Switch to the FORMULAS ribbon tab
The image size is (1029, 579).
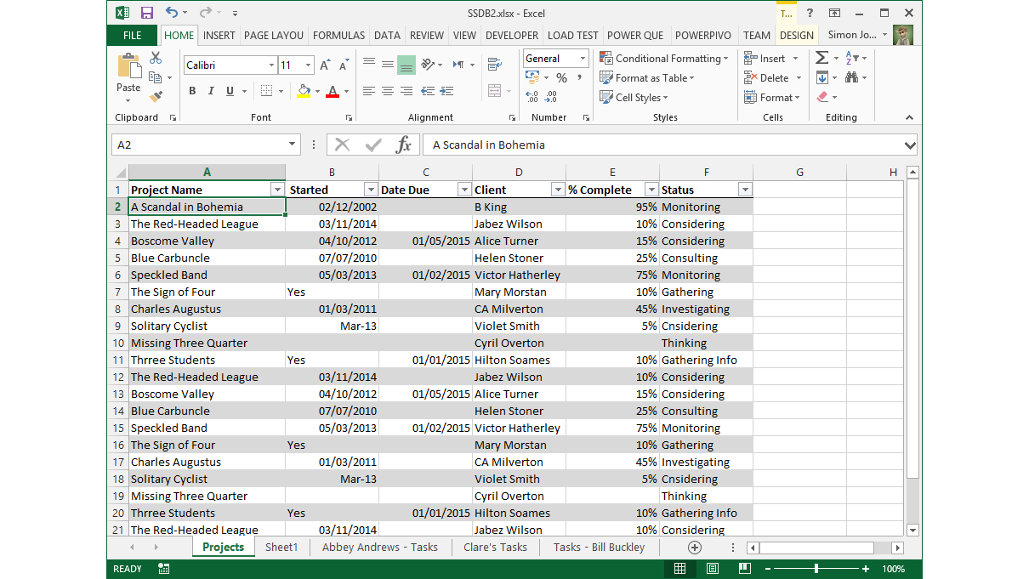click(338, 36)
